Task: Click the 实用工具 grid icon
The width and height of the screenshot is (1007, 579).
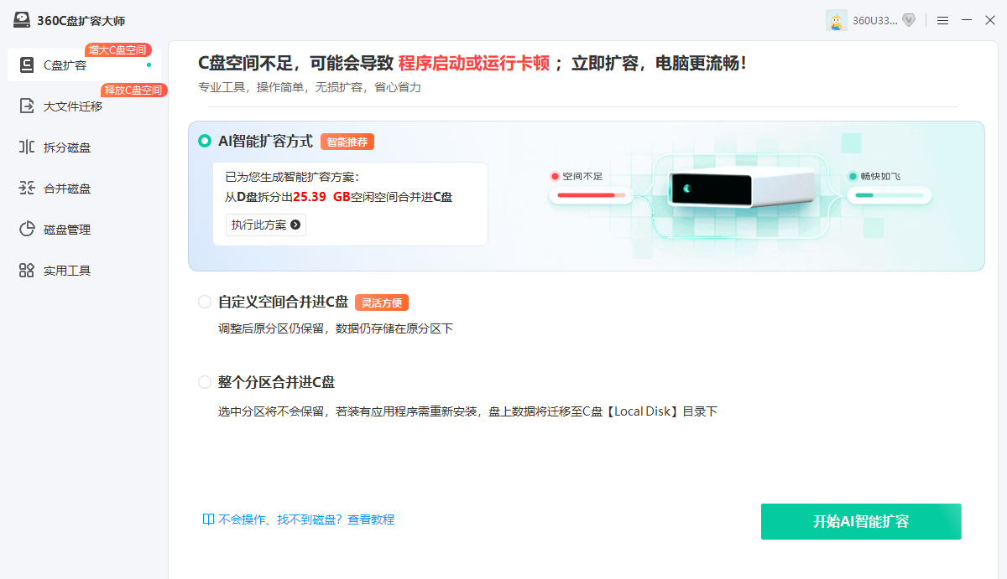Action: click(x=27, y=271)
